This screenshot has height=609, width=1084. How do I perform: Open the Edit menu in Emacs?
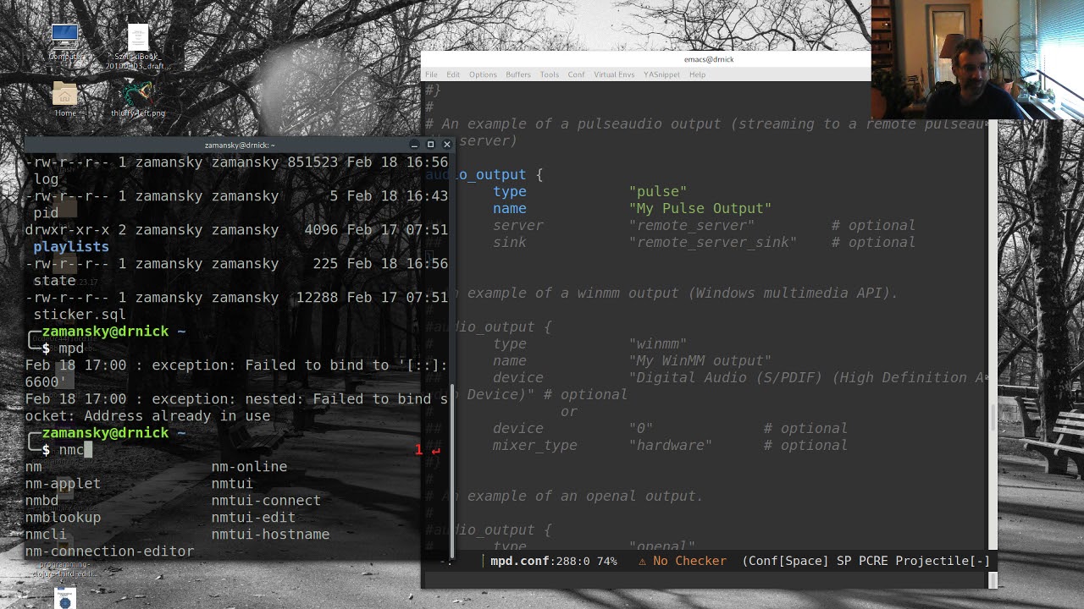(453, 74)
